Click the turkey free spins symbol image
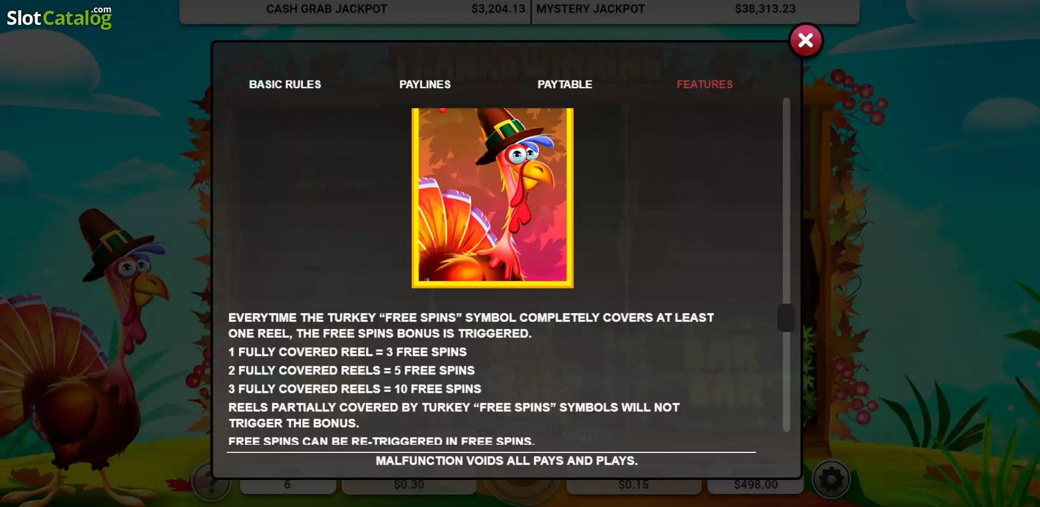The height and width of the screenshot is (507, 1040). click(492, 198)
